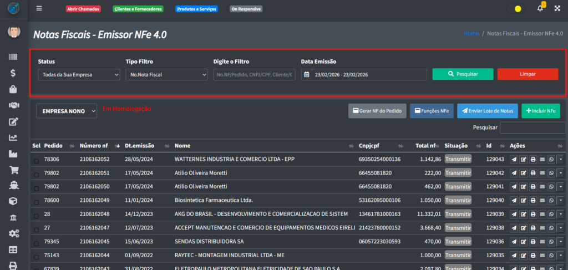Open the Status dropdown filter
The image size is (568, 270).
79,74
